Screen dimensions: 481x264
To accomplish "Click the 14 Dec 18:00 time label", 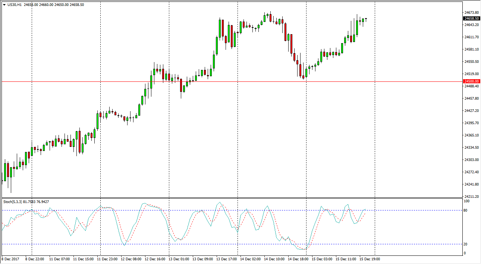I will (x=298, y=259).
